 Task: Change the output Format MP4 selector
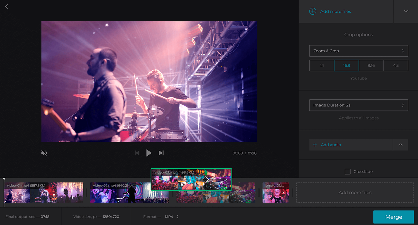pyautogui.click(x=172, y=217)
